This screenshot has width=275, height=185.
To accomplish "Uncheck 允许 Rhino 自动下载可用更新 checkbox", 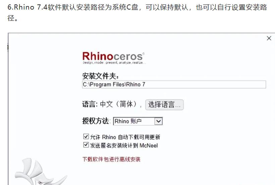I will (86, 136).
